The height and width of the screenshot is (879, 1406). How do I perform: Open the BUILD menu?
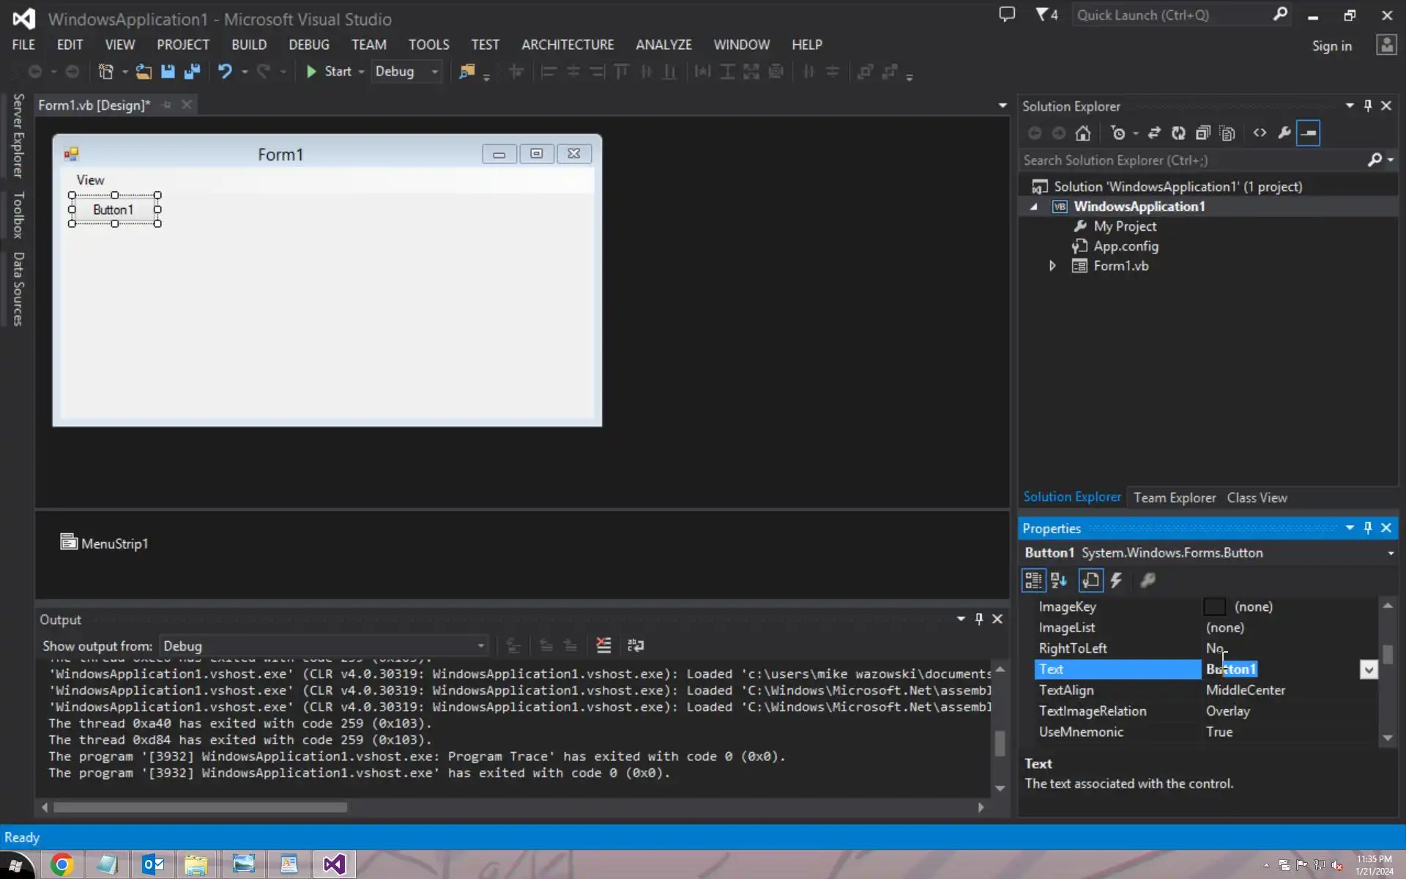click(249, 45)
